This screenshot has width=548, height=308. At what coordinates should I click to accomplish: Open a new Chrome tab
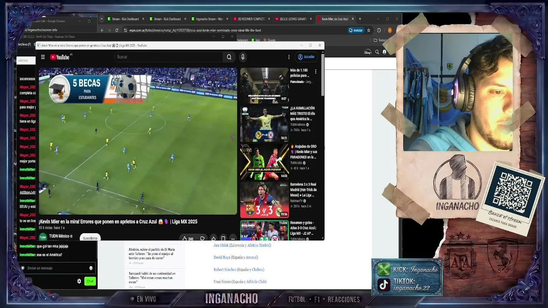(360, 19)
